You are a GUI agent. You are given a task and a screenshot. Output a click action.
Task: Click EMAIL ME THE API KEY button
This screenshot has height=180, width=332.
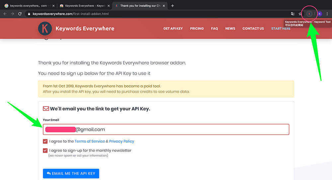point(71,173)
